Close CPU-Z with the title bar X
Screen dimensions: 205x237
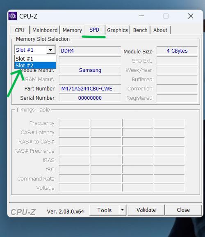[191, 16]
